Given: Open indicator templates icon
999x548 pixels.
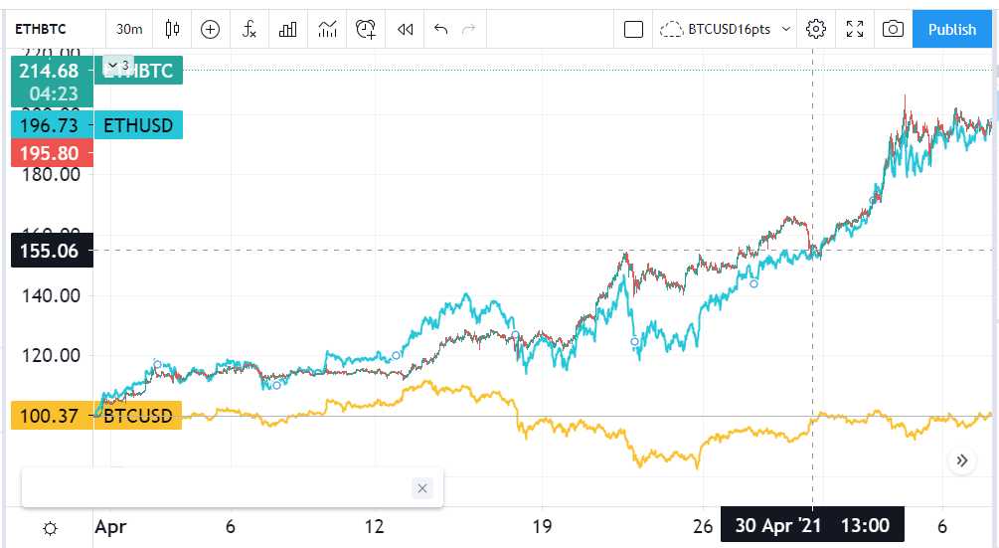Looking at the screenshot, I should pyautogui.click(x=327, y=29).
